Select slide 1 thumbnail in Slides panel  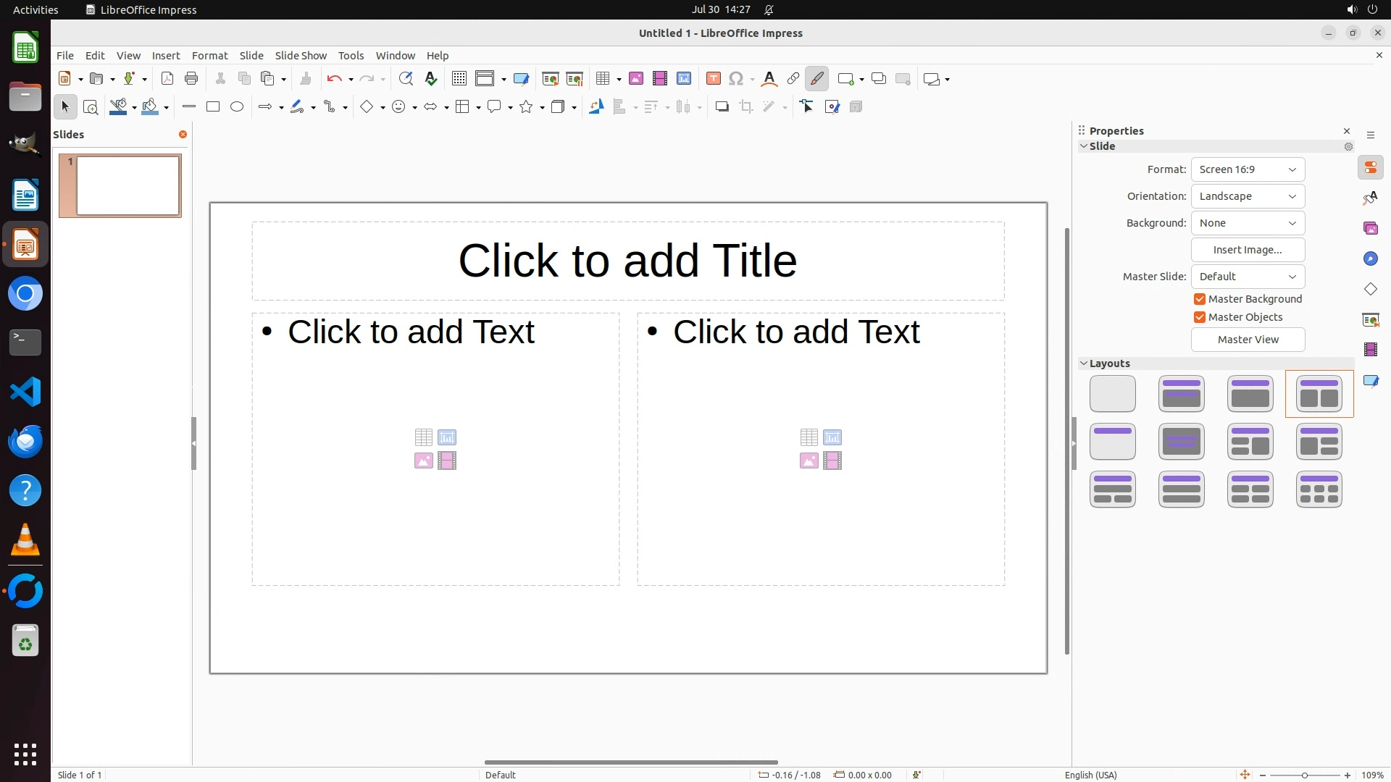[x=128, y=185]
